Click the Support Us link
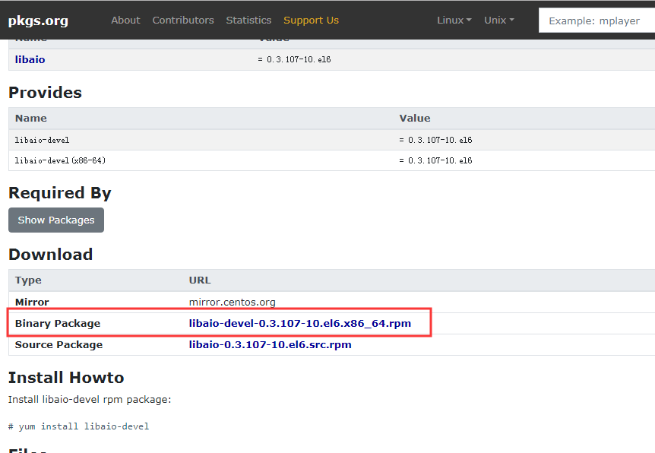 (311, 21)
